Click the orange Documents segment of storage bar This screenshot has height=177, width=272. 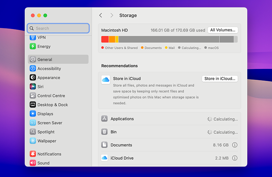tap(112, 39)
